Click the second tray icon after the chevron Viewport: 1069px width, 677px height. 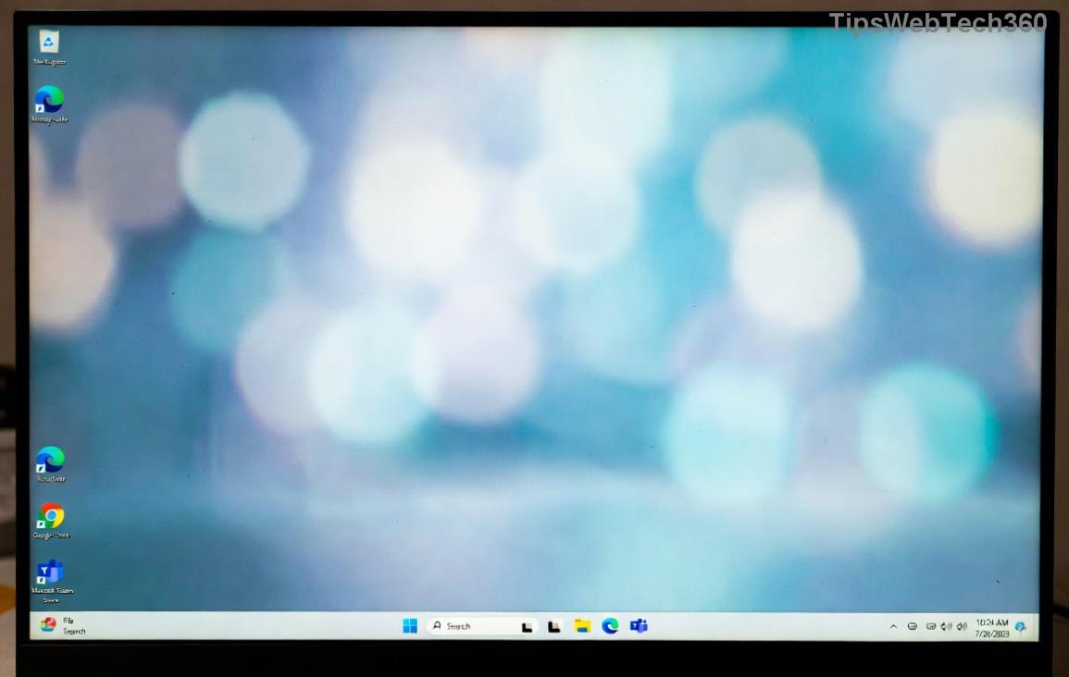click(x=930, y=627)
